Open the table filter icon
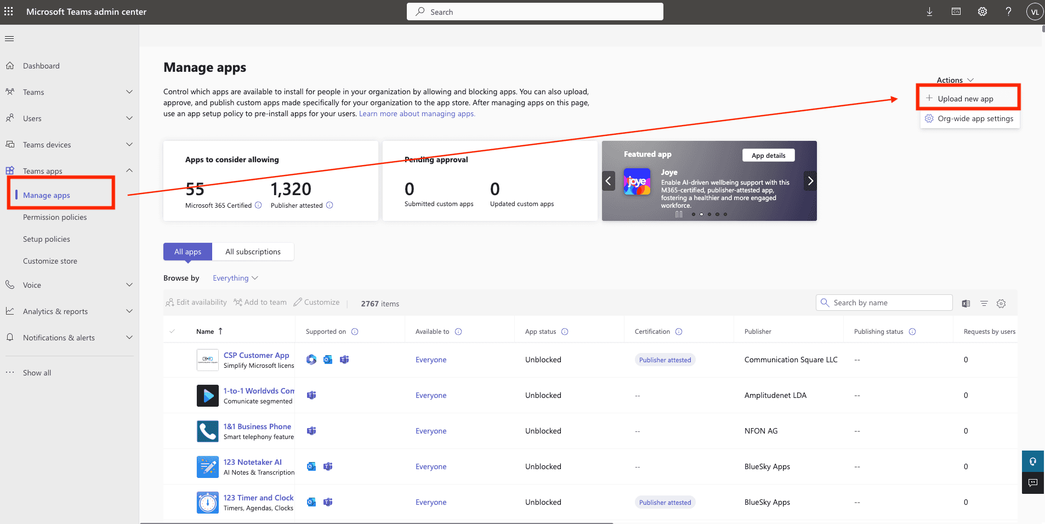1045x524 pixels. click(984, 304)
